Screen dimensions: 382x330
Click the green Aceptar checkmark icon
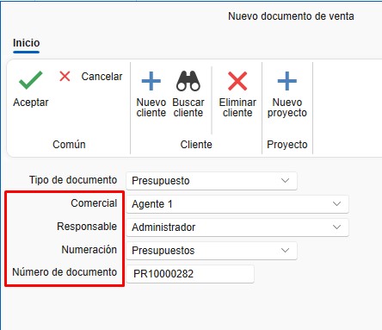(31, 80)
